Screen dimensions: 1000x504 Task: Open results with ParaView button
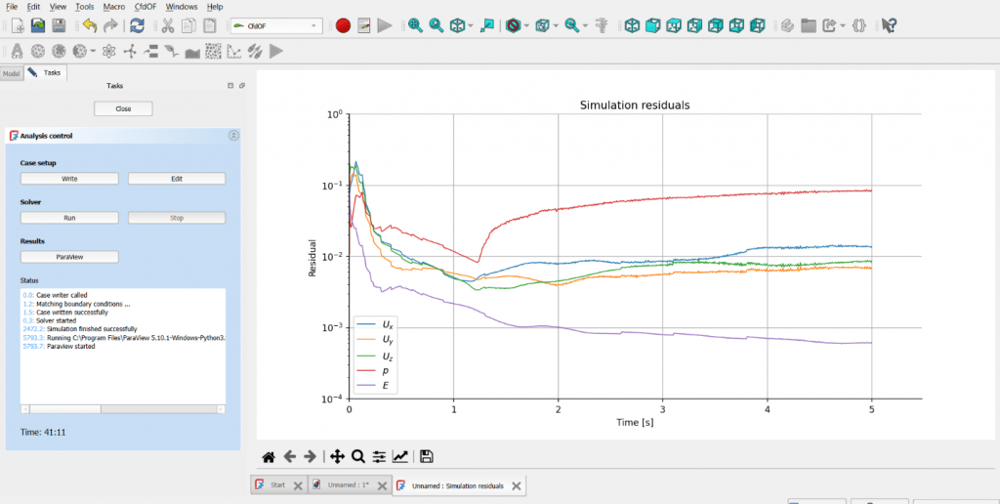pos(69,257)
